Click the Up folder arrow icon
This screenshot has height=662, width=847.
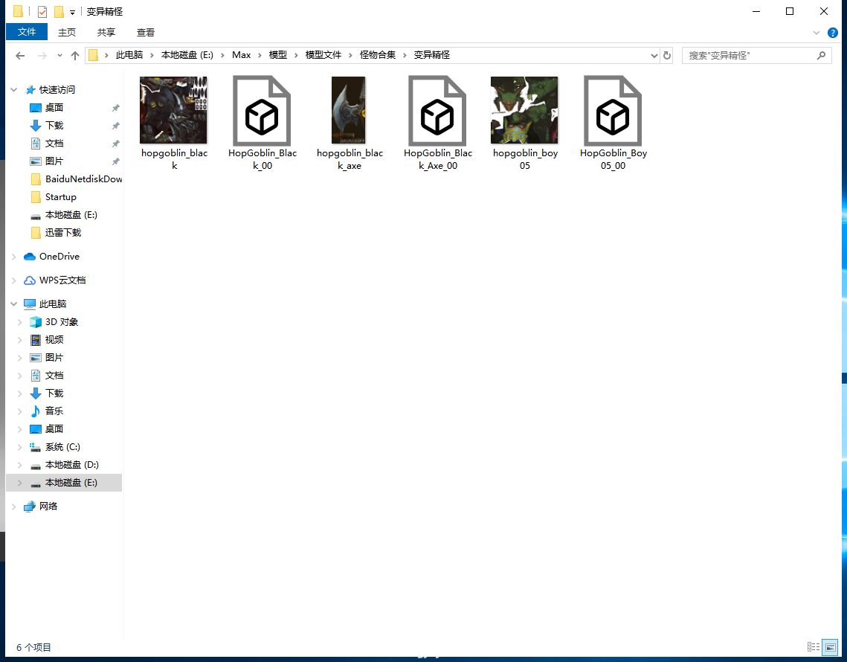point(75,56)
